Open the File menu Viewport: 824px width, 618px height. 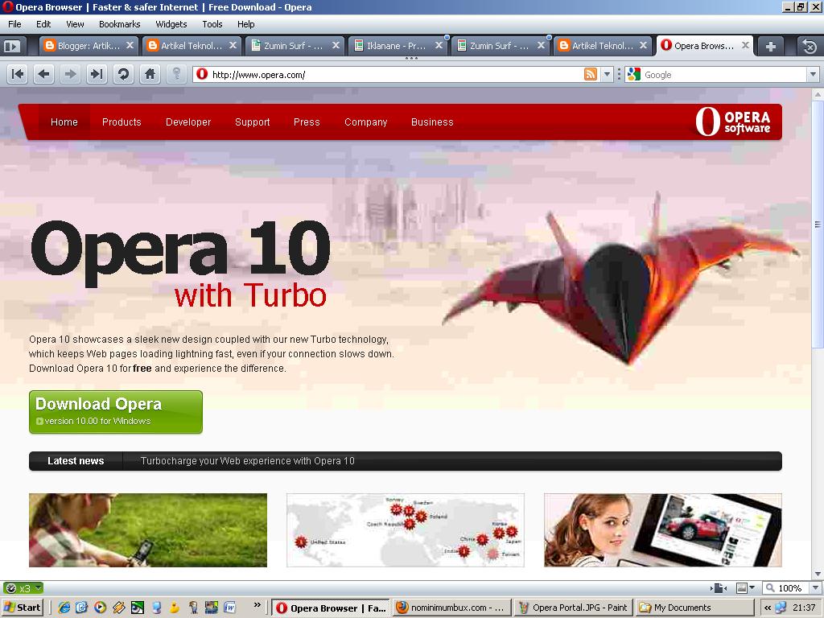(14, 24)
